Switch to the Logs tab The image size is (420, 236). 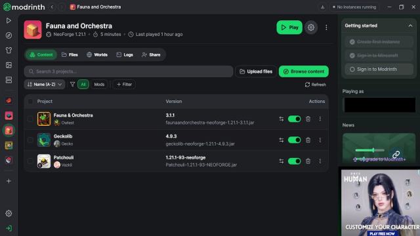tap(125, 54)
